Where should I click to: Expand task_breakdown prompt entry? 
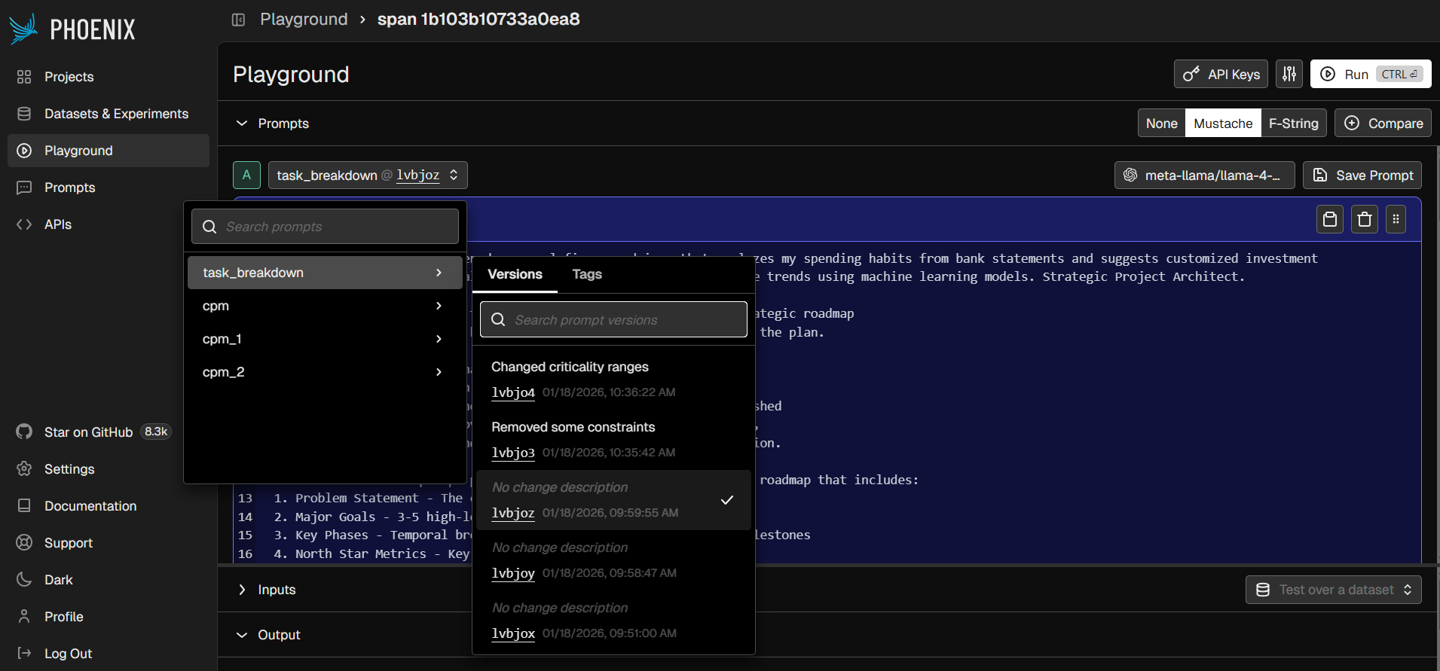[x=325, y=273]
